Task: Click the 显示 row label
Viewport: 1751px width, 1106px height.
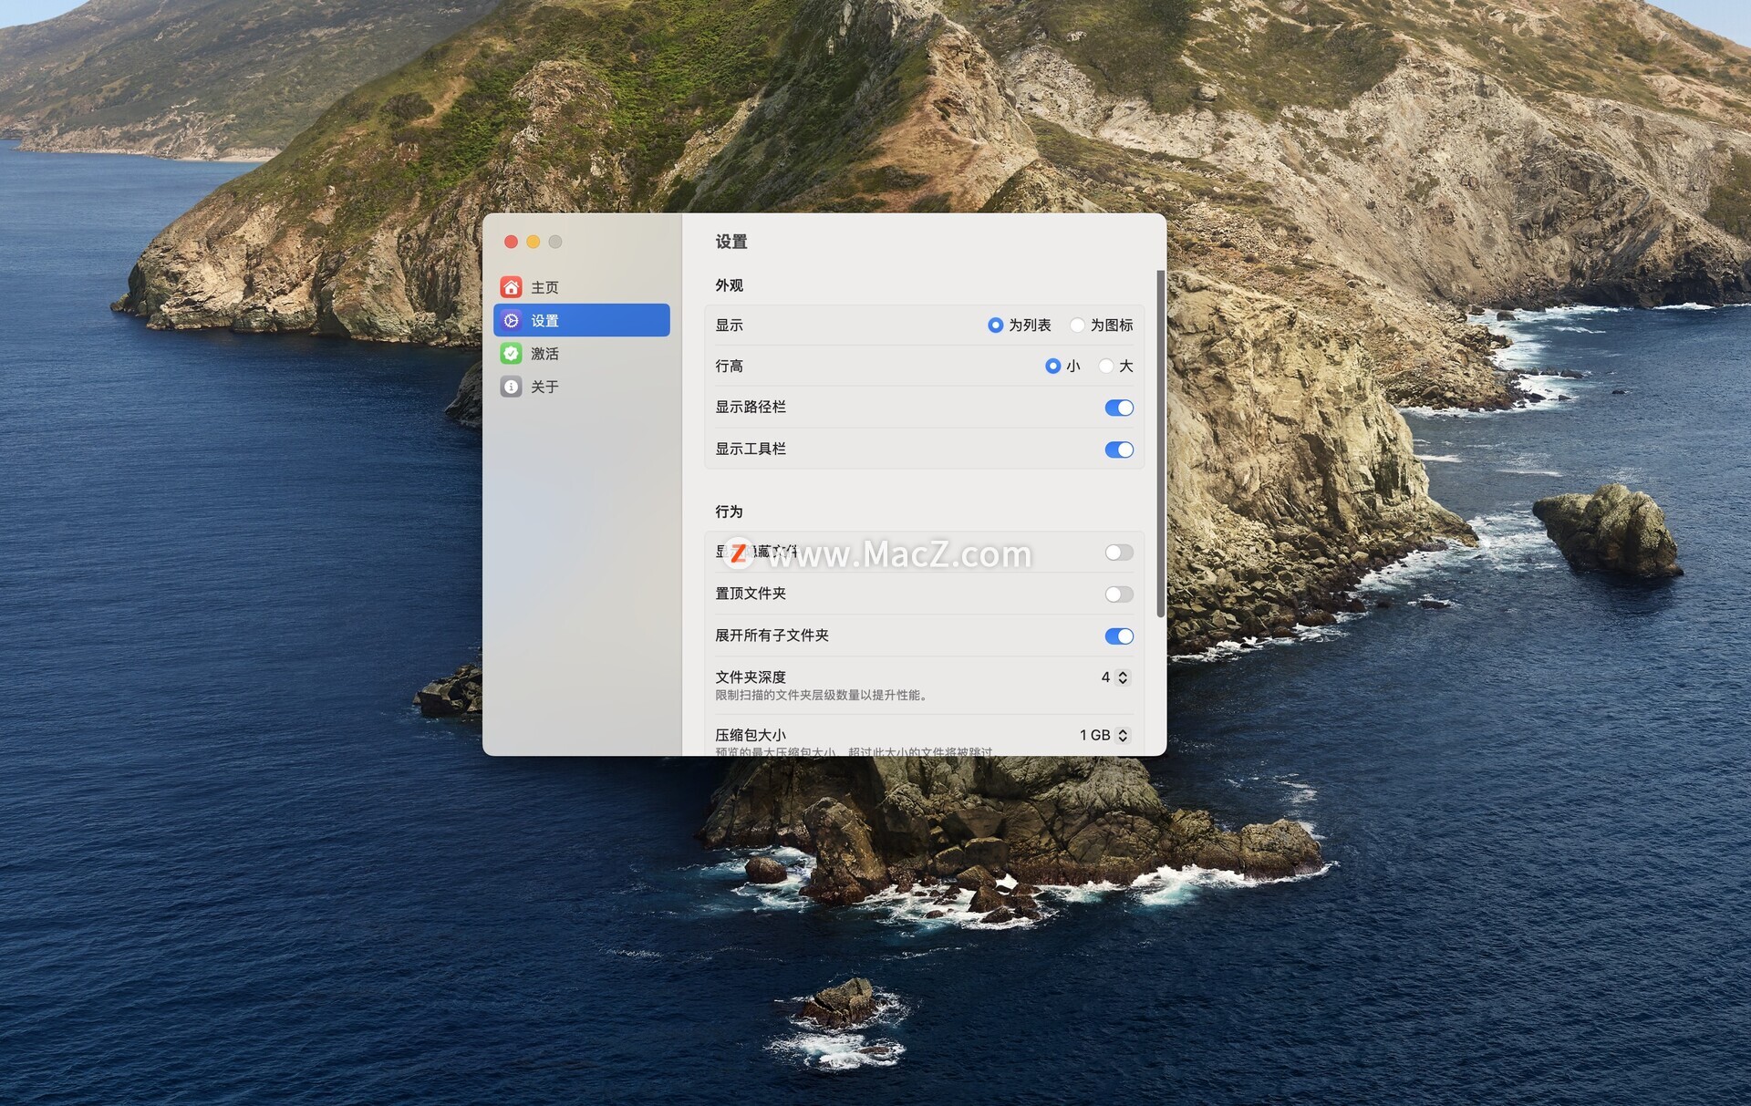Action: click(729, 326)
